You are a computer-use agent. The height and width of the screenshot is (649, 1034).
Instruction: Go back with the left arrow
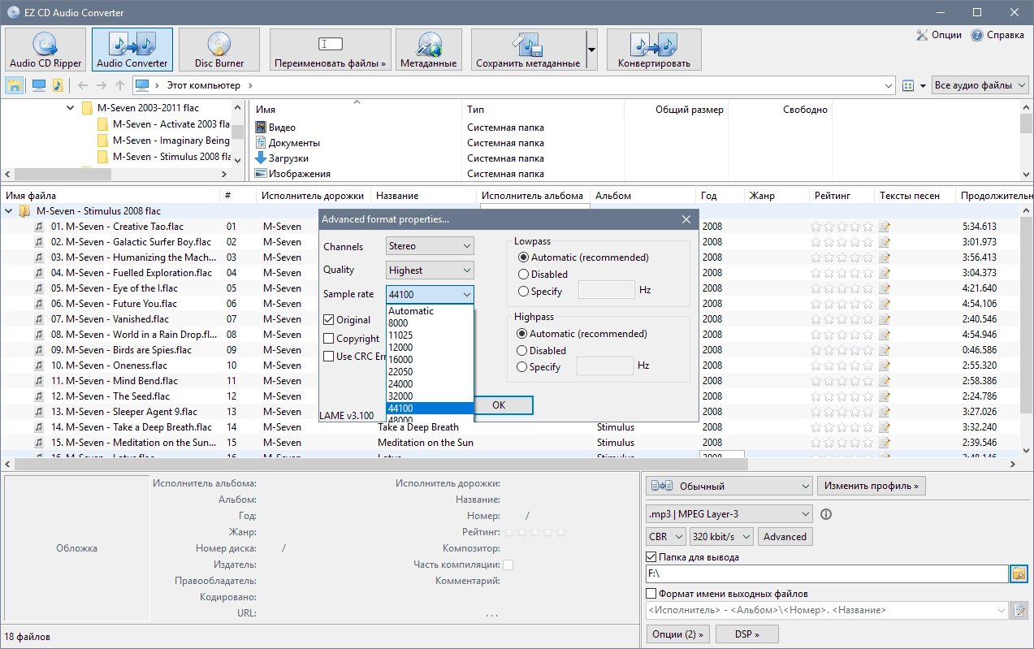tap(82, 85)
